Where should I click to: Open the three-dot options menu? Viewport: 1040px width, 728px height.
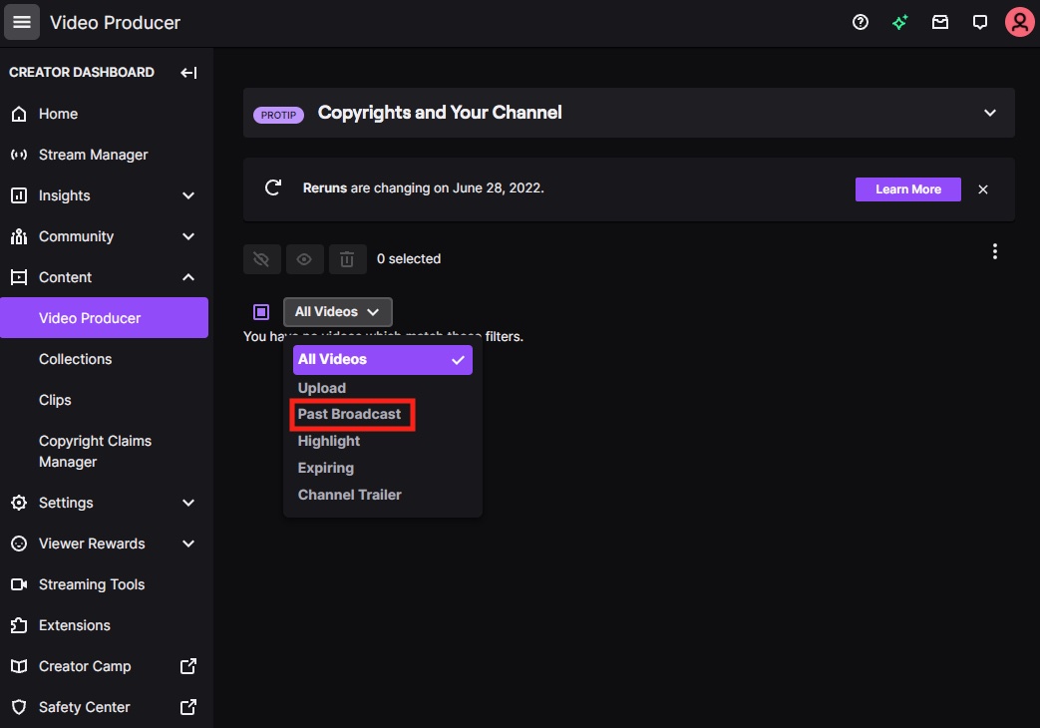[994, 250]
